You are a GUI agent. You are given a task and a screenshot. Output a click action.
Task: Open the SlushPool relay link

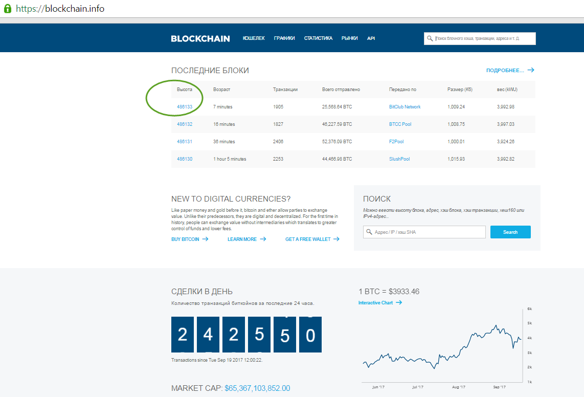tap(399, 159)
